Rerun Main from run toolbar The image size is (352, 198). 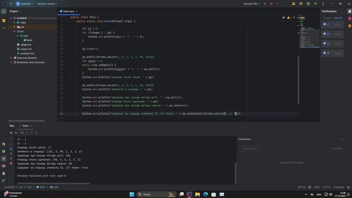pyautogui.click(x=11, y=133)
